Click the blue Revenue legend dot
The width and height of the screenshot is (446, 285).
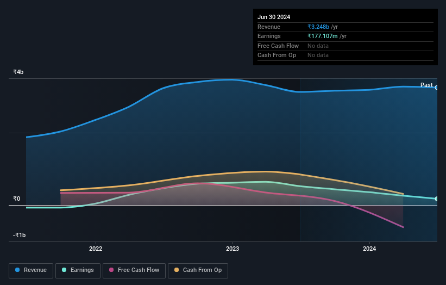click(x=17, y=270)
